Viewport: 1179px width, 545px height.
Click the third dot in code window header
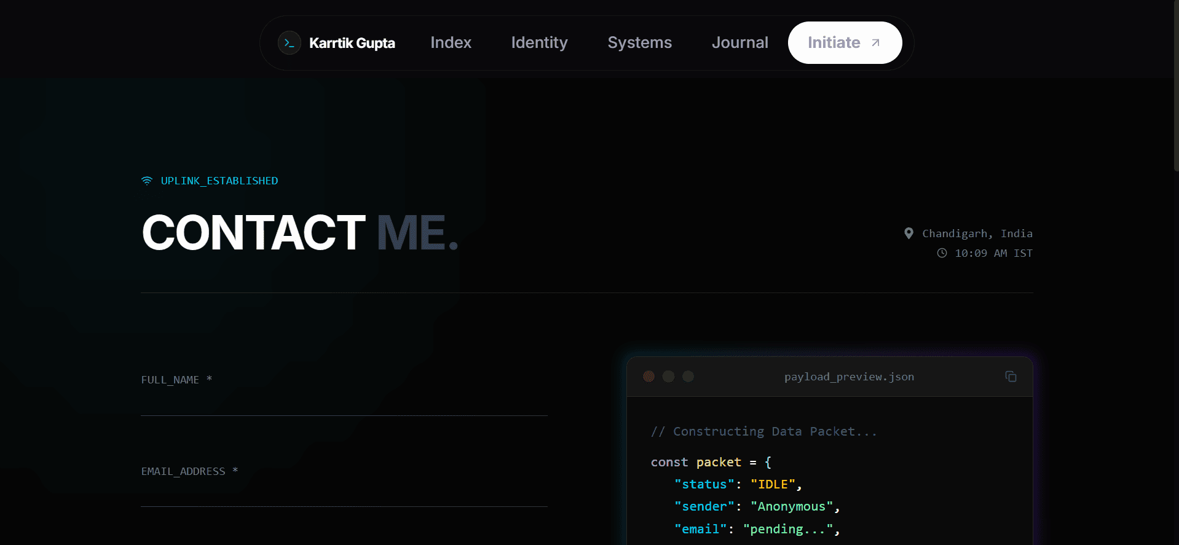coord(688,376)
